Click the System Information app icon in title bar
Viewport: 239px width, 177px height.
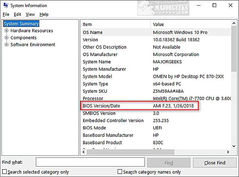tap(6, 5)
